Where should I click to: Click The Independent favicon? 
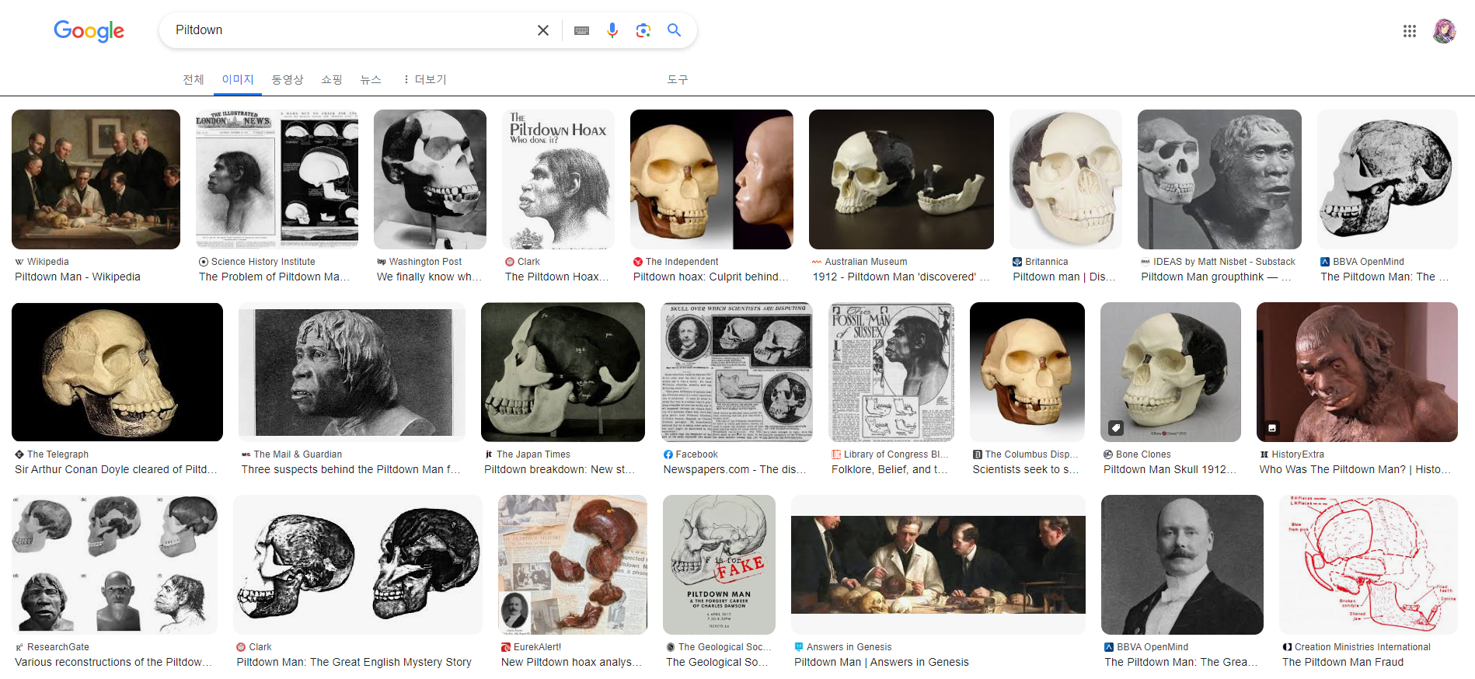click(x=638, y=262)
